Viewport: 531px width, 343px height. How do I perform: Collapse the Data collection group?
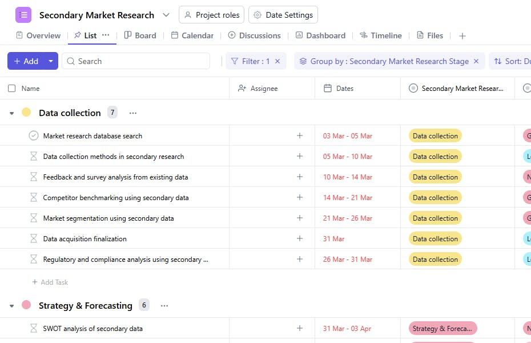pos(11,113)
